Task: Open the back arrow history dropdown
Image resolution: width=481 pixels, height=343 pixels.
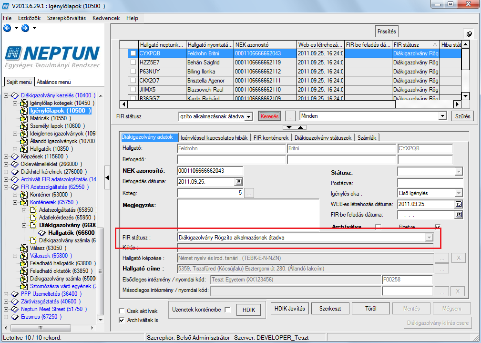Action: pyautogui.click(x=16, y=28)
